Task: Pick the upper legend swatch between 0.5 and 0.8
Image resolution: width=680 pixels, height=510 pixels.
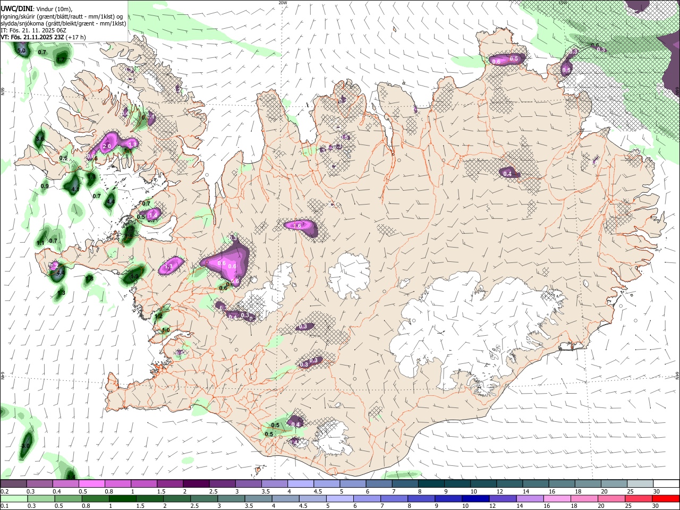Action: pos(91,484)
